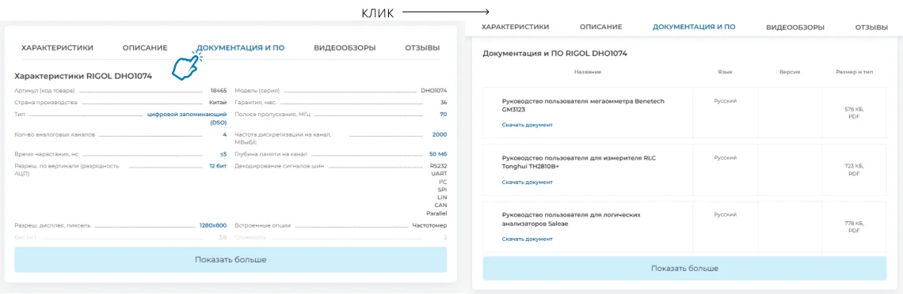Switch to ВИДЕООБЗОРЫ tab in the characteristics panel
Viewport: 903px width, 294px height.
(345, 47)
